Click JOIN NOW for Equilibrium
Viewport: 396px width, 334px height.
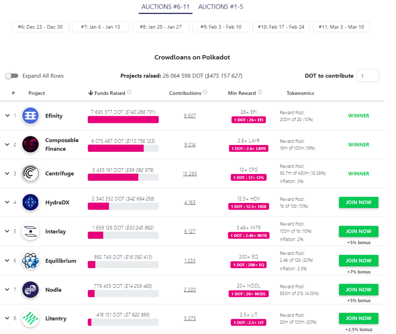pos(359,260)
